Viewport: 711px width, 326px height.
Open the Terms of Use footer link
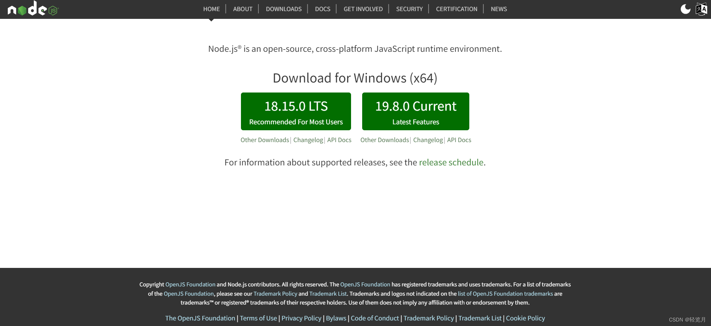click(258, 318)
